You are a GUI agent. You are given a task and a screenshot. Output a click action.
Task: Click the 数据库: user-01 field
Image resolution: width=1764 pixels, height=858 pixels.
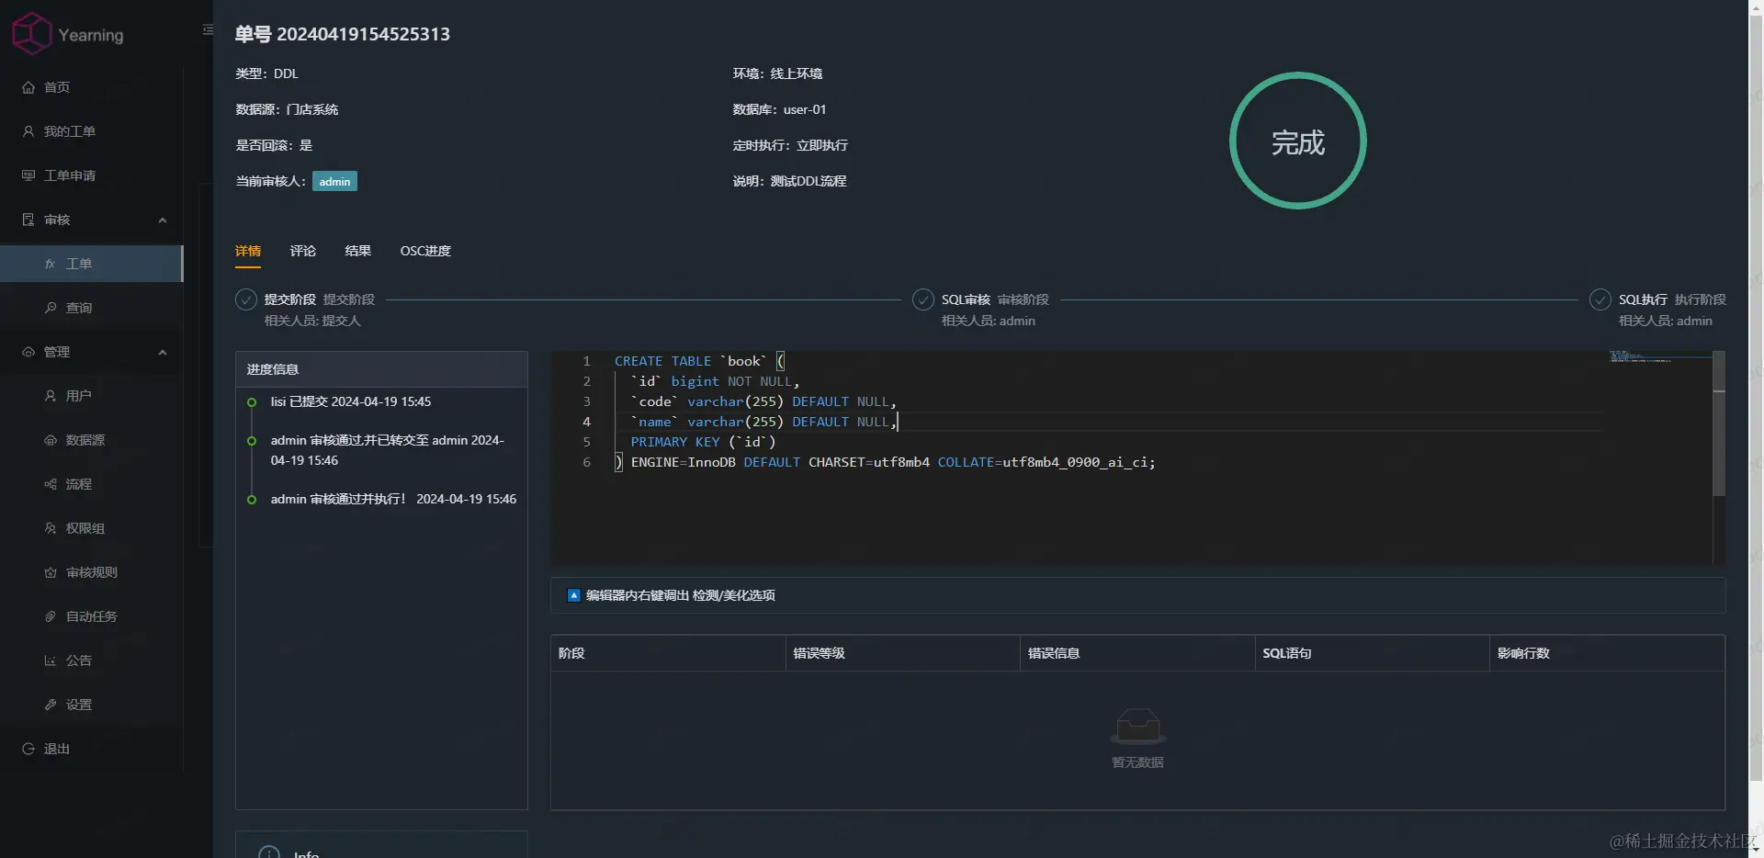(x=779, y=109)
